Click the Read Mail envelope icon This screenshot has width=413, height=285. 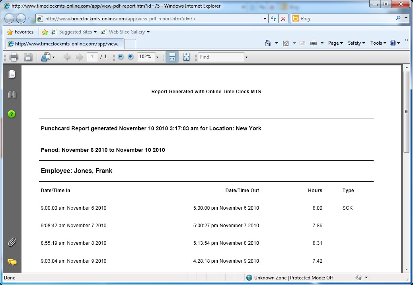(302, 43)
